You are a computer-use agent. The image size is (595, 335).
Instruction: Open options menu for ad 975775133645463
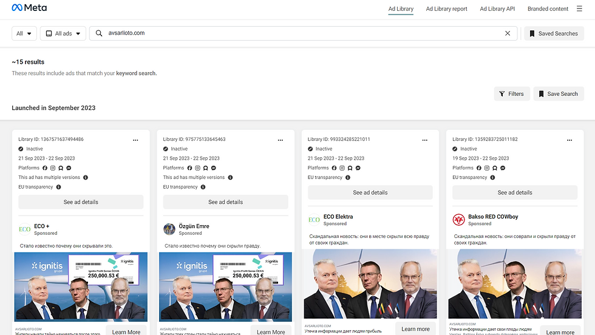coord(280,140)
